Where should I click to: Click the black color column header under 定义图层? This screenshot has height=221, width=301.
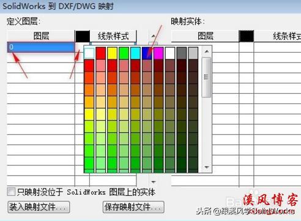(x=83, y=36)
